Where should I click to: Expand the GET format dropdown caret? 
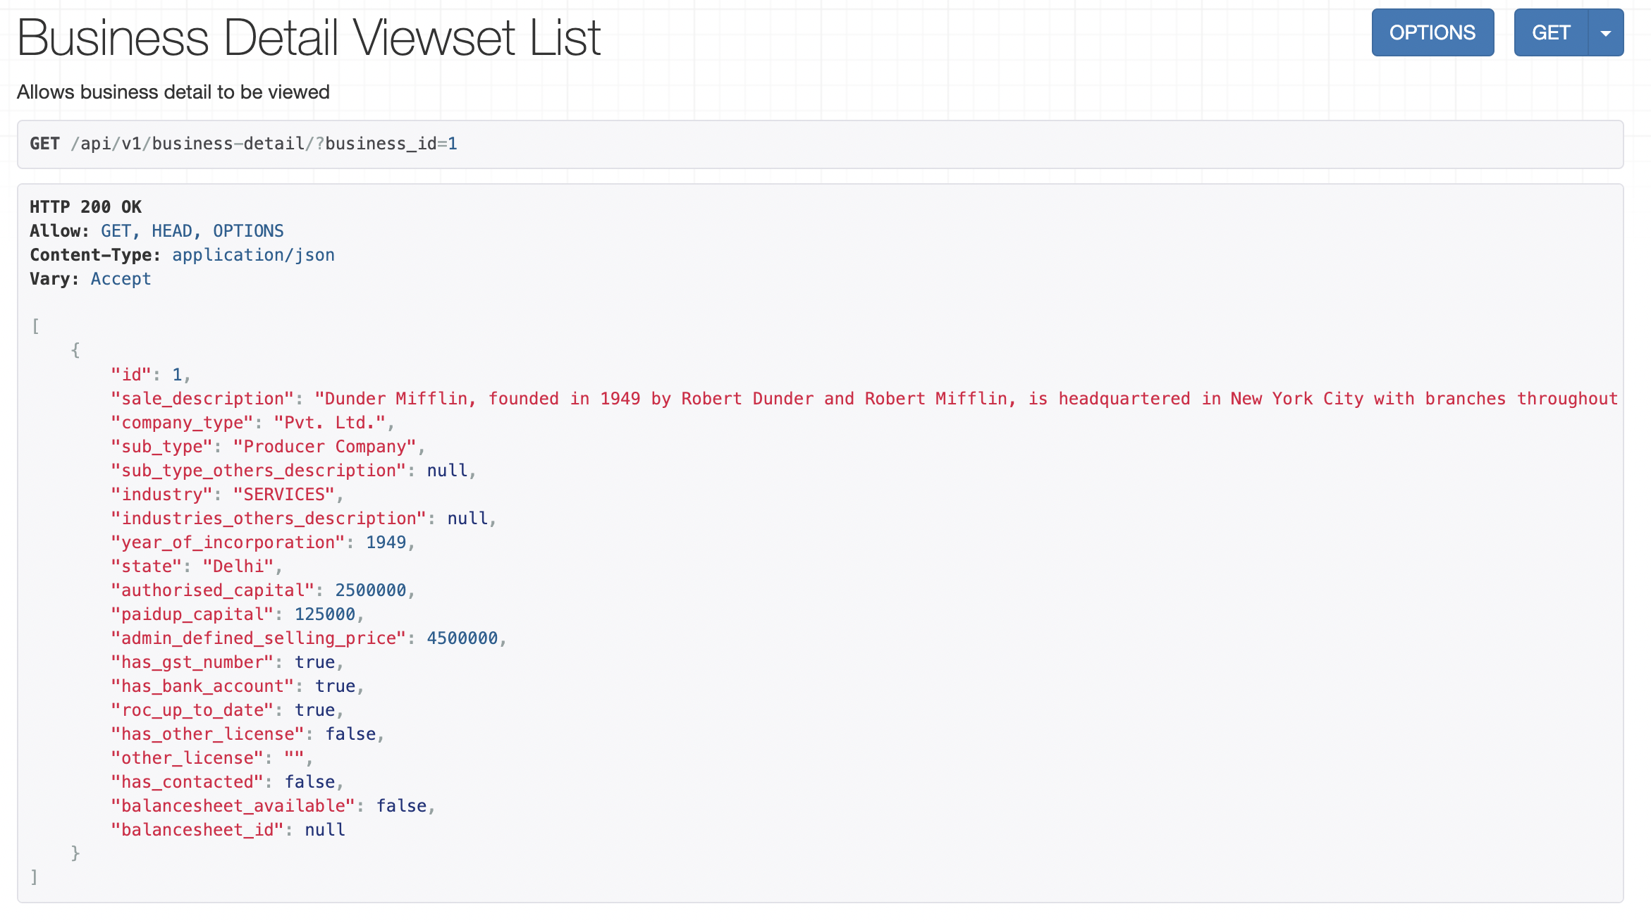pos(1606,32)
